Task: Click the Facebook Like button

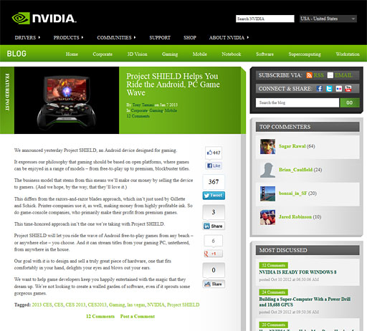Action: click(214, 165)
